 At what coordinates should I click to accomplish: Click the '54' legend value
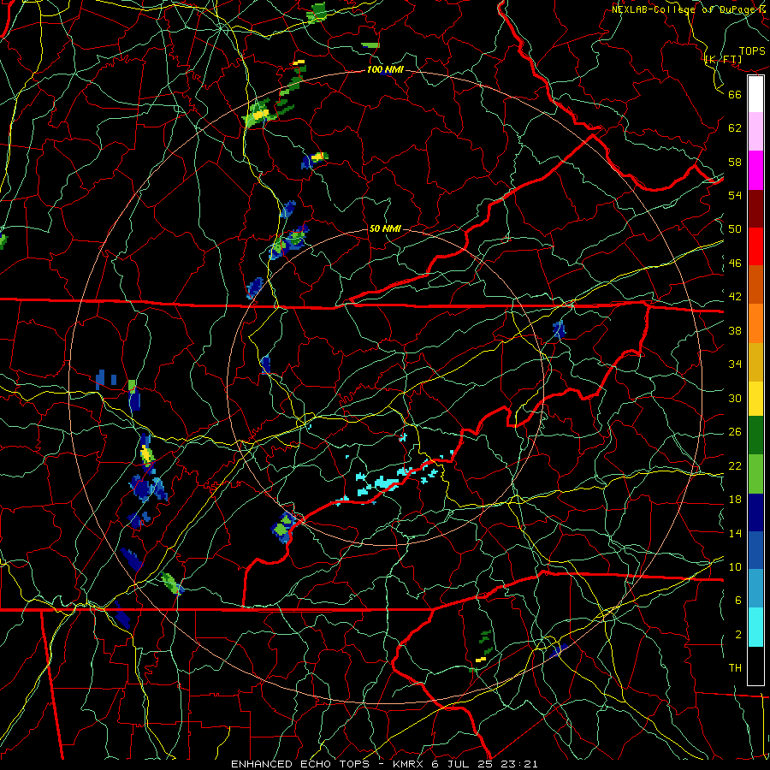pyautogui.click(x=735, y=195)
